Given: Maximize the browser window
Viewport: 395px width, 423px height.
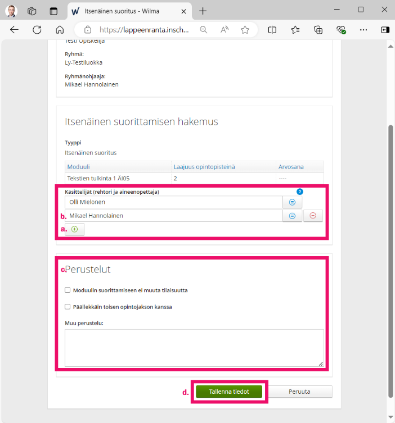Looking at the screenshot, I should pyautogui.click(x=361, y=10).
